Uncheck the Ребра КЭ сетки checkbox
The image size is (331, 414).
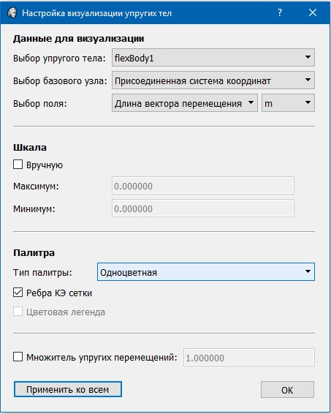18,293
